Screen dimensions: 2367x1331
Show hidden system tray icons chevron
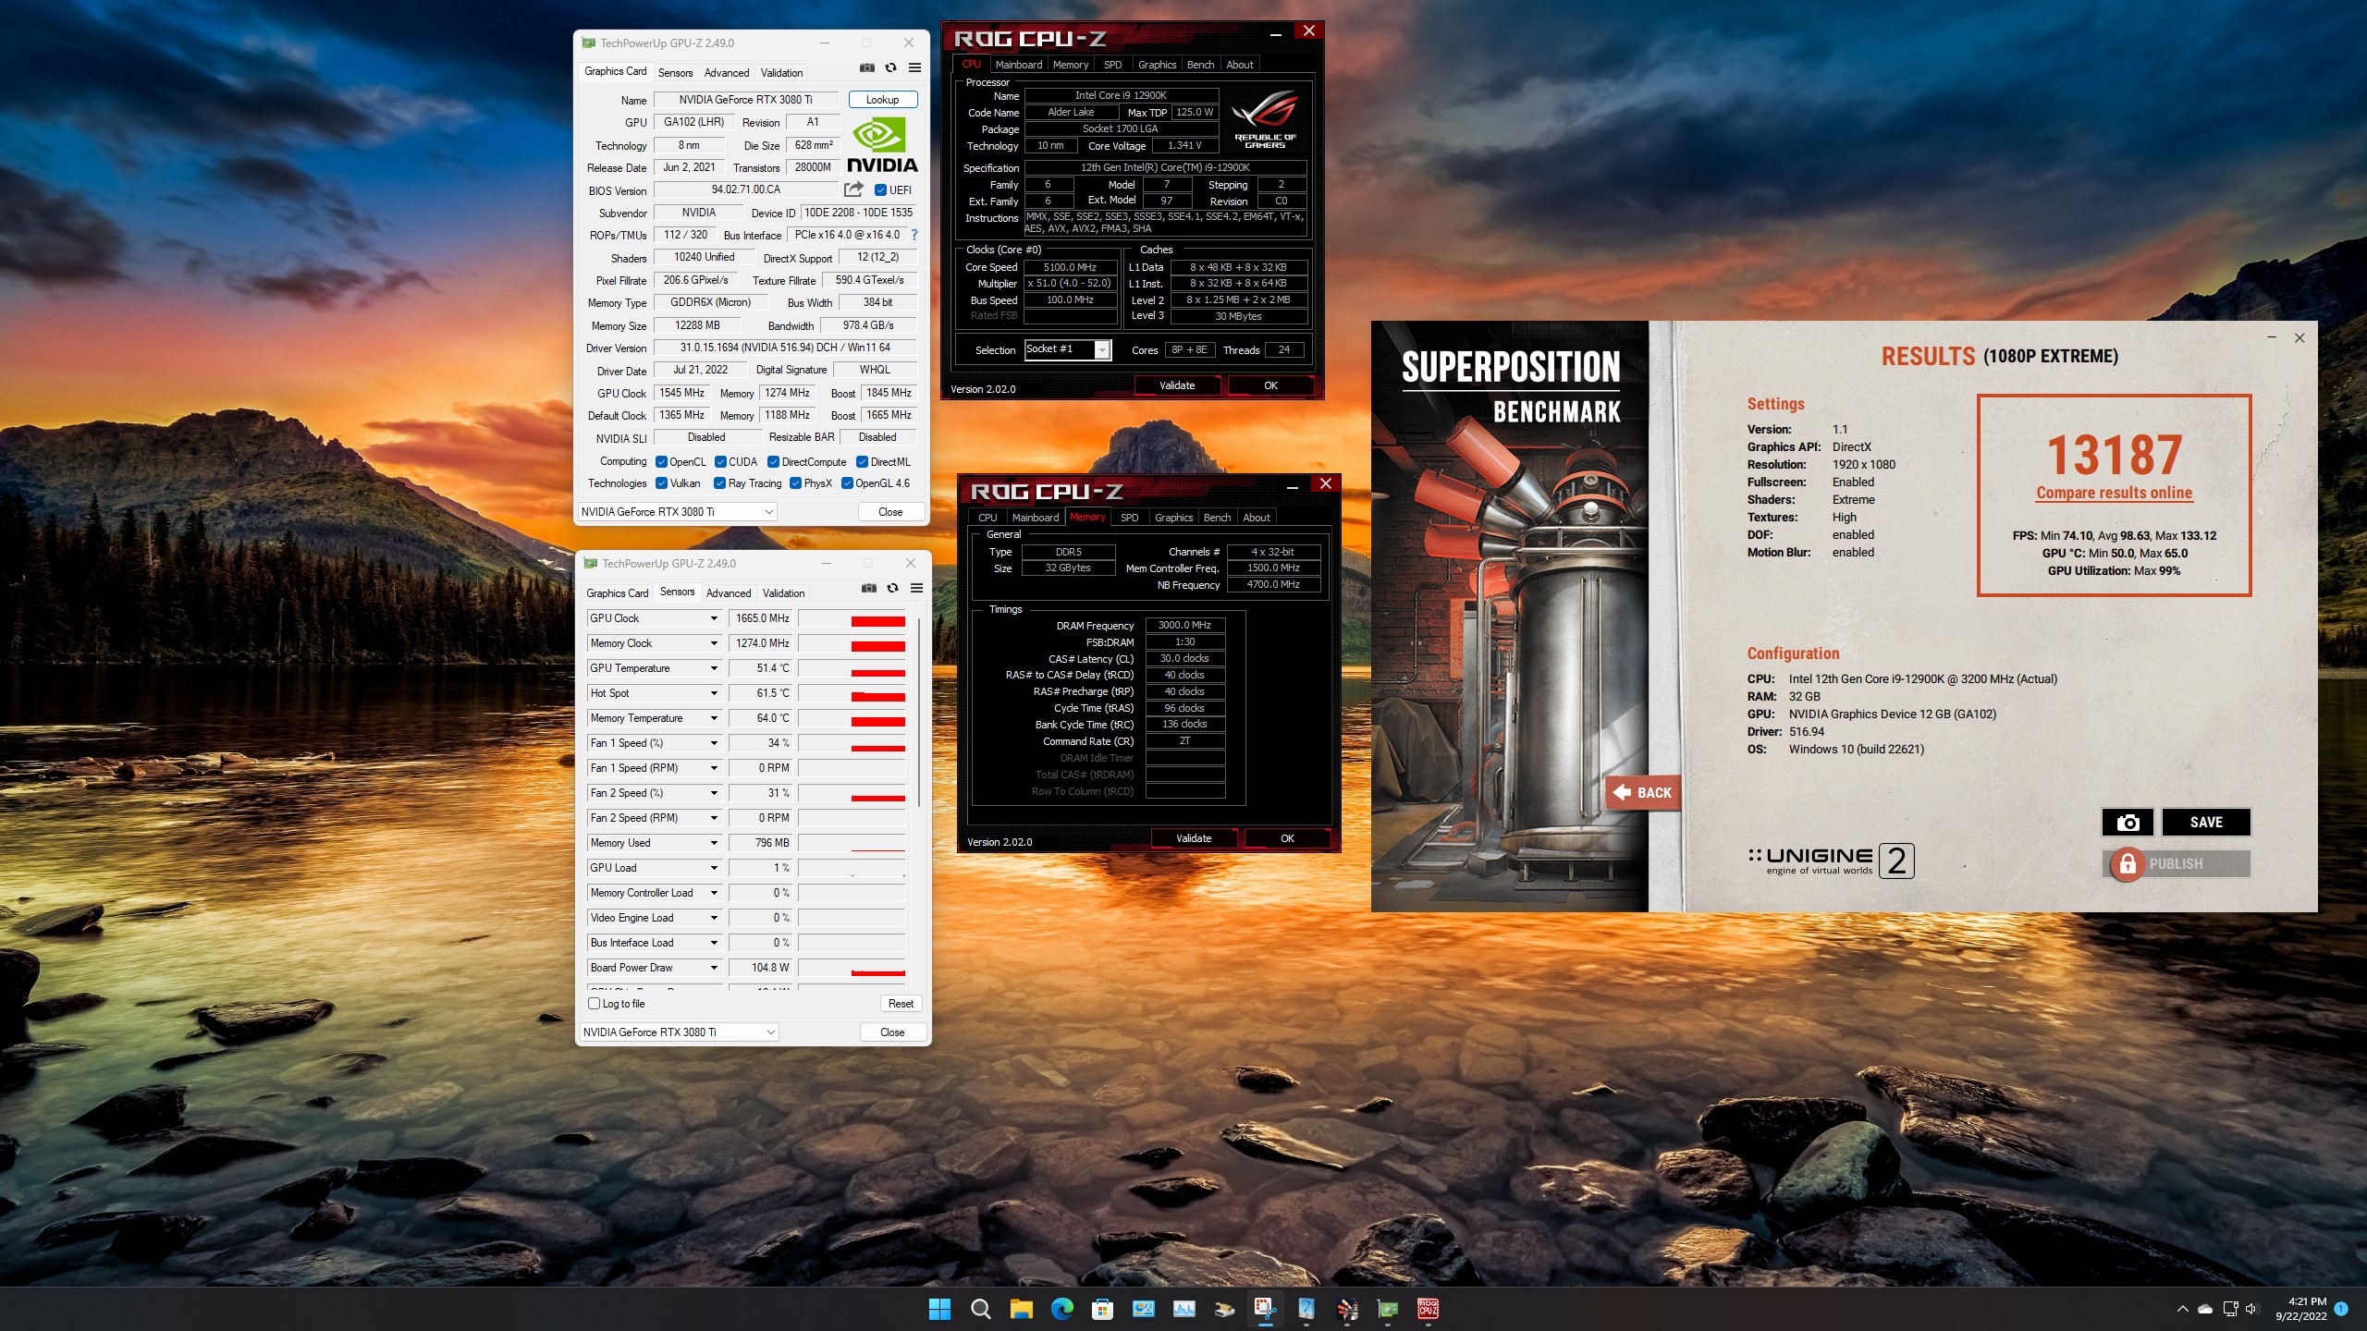[2183, 1309]
